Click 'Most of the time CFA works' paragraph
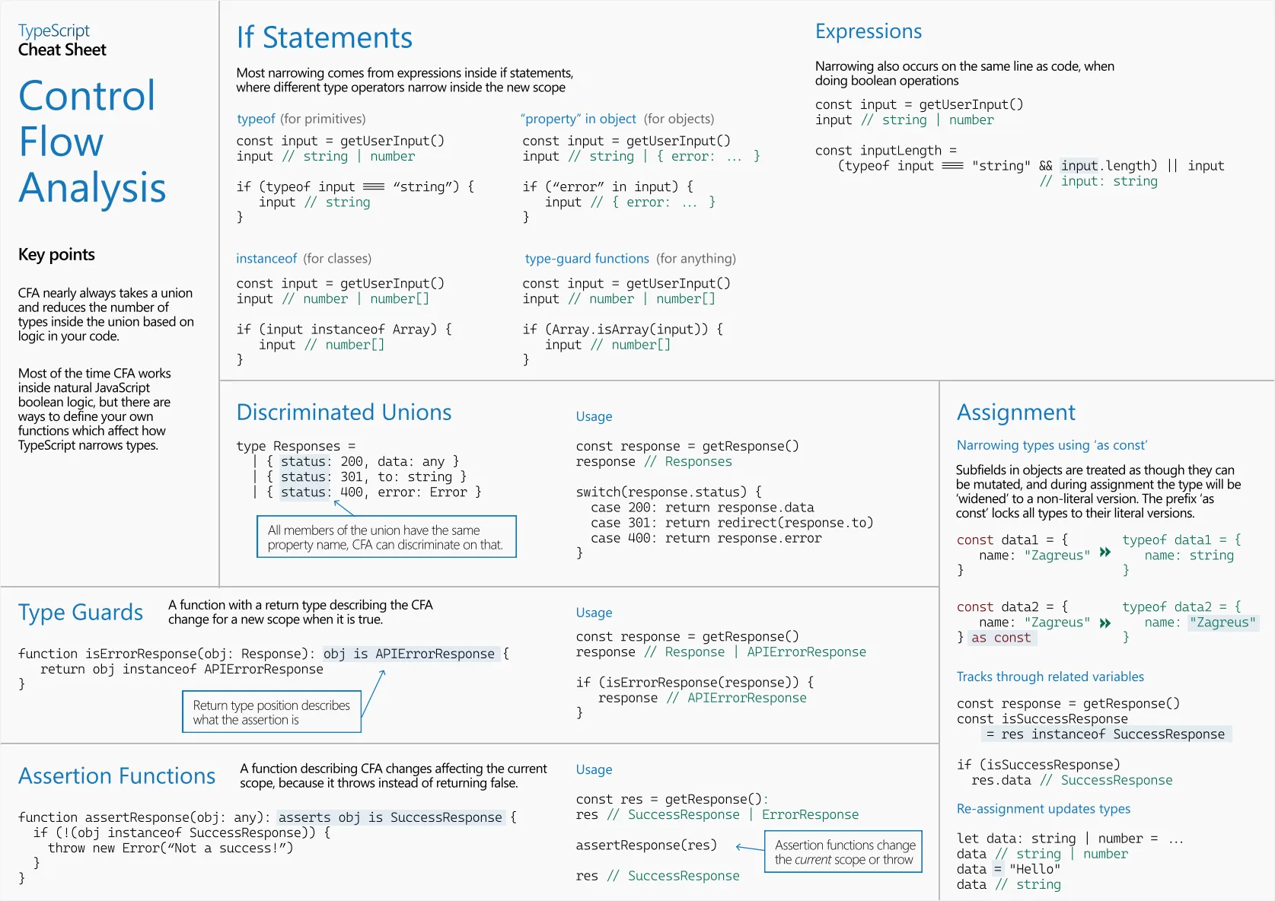 (x=94, y=409)
